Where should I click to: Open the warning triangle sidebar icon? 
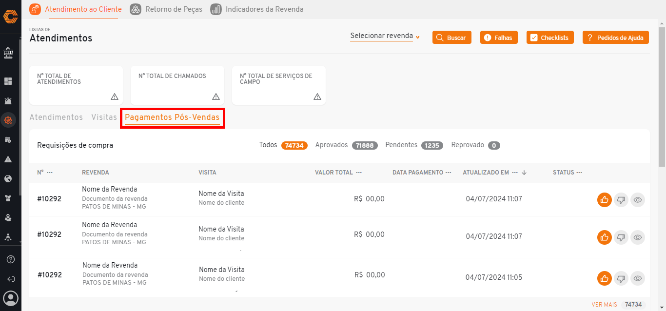tap(8, 159)
